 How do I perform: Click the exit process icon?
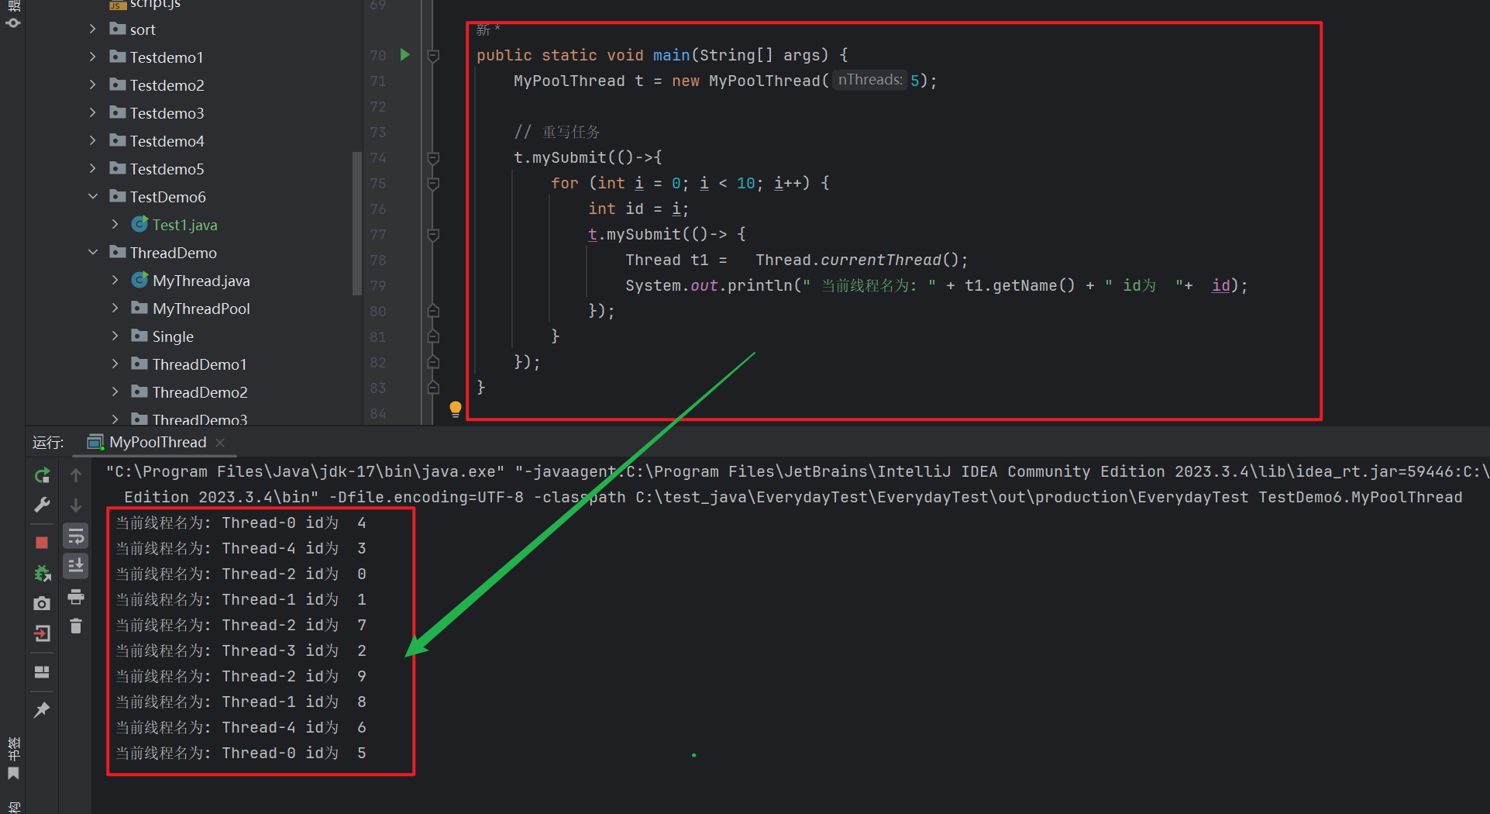point(43,633)
